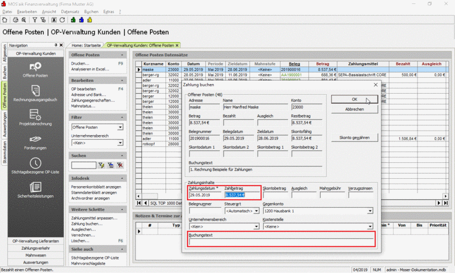
Task: Click the funnel-with-circle filter toolbar icon
Action: pos(43,20)
